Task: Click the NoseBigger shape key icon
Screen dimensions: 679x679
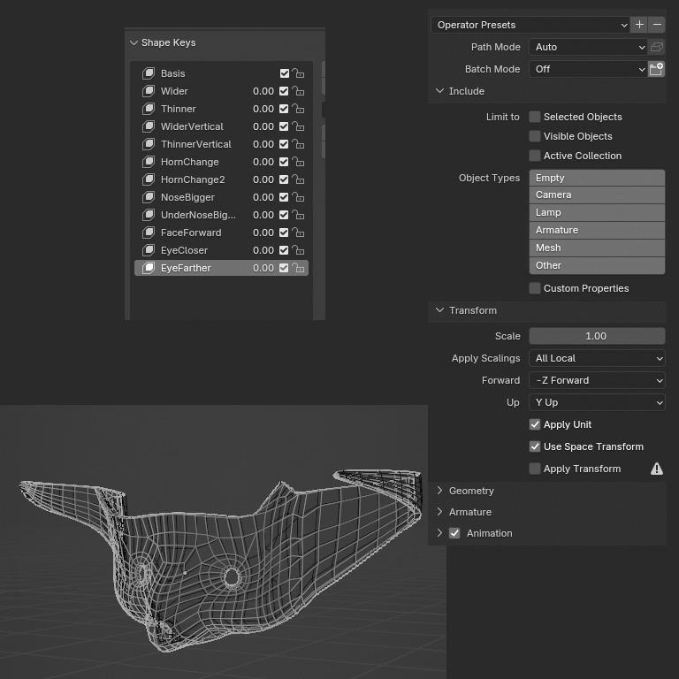Action: [149, 197]
